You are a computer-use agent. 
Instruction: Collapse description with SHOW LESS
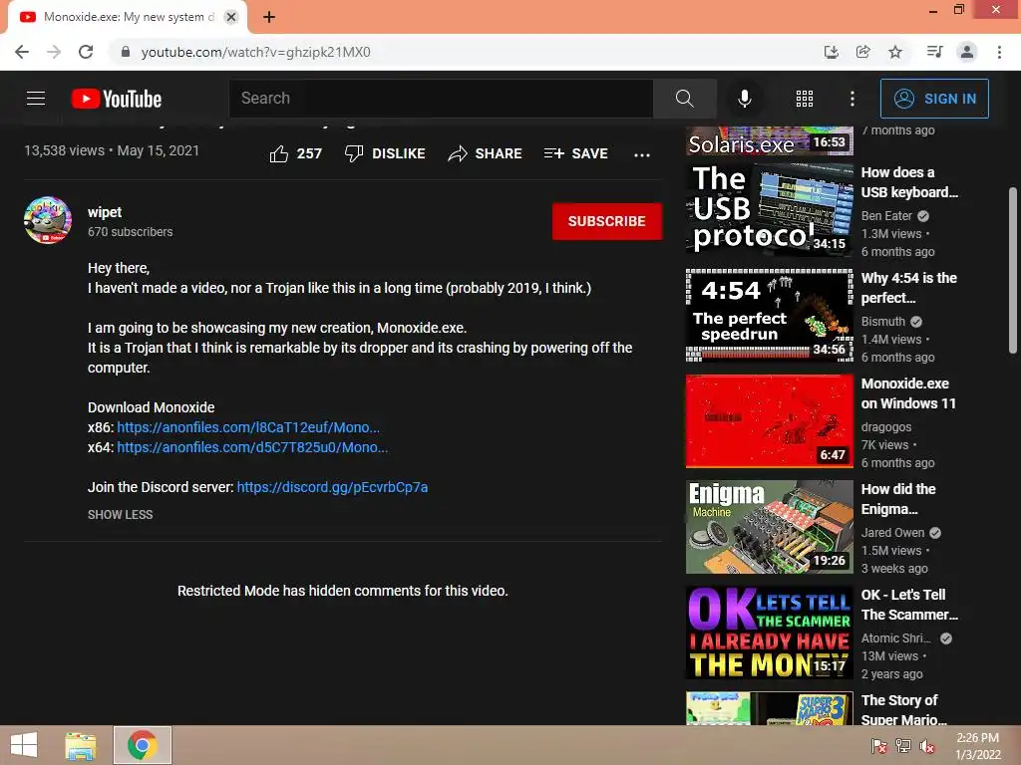click(121, 515)
